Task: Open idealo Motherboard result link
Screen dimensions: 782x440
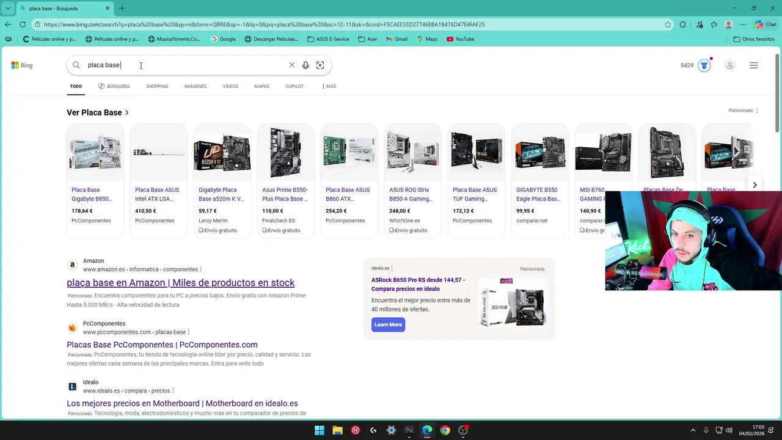Action: pyautogui.click(x=182, y=403)
